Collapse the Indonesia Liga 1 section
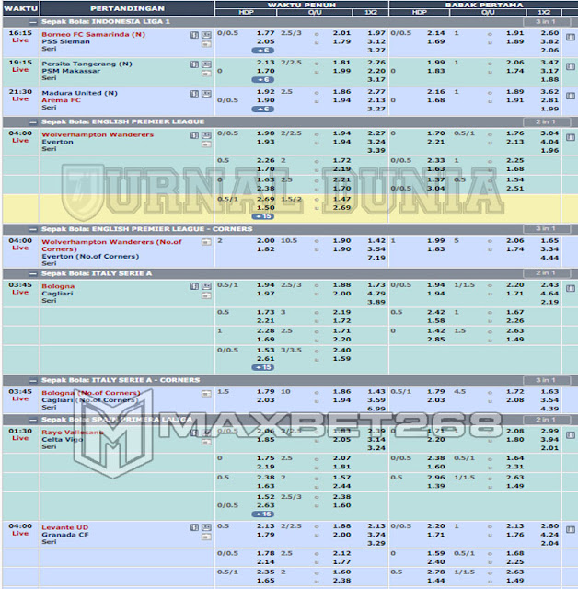 [34, 22]
